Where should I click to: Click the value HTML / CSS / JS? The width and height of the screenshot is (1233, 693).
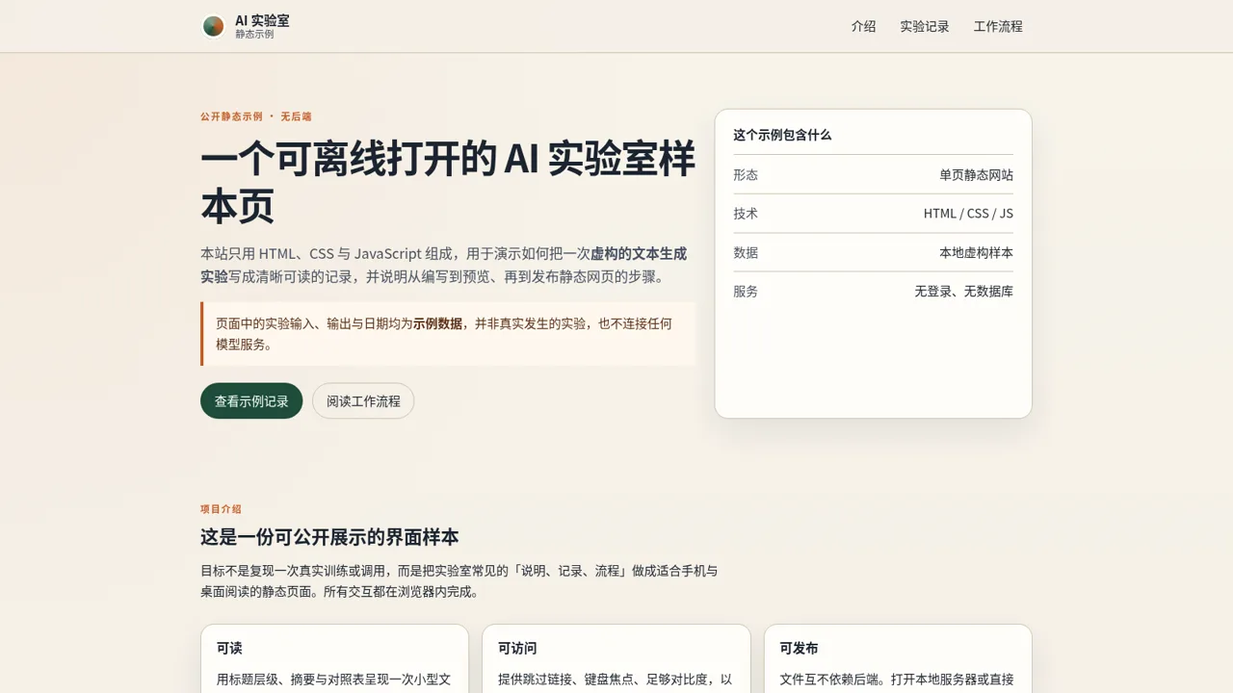(x=968, y=213)
